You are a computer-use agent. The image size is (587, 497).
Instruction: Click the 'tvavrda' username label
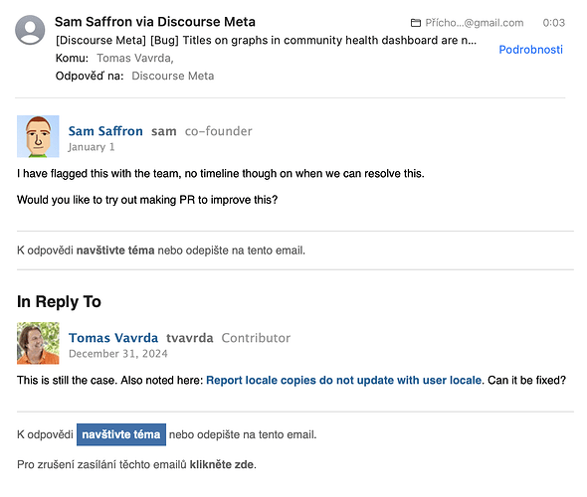coord(190,338)
